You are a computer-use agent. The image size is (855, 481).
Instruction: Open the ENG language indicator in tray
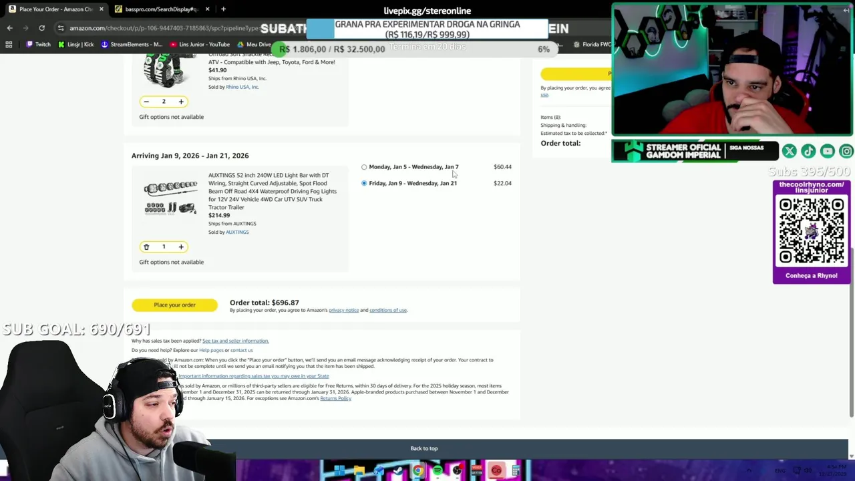[x=780, y=471]
